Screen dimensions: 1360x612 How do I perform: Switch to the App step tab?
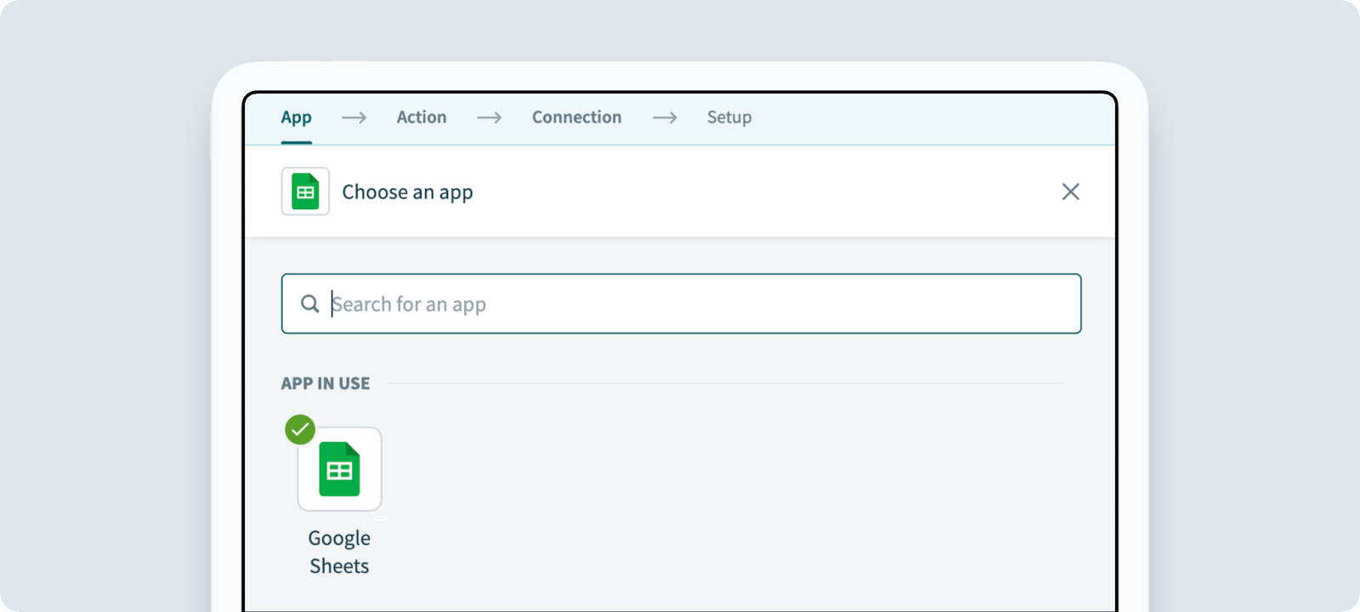[296, 117]
